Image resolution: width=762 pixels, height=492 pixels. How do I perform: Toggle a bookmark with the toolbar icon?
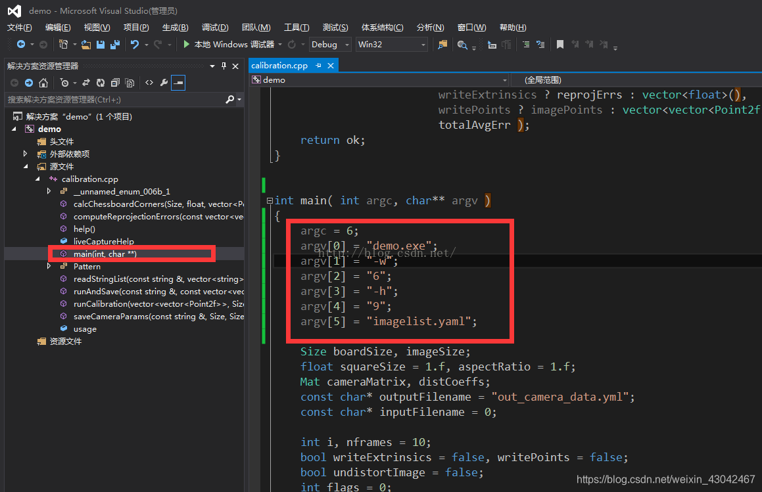[560, 45]
